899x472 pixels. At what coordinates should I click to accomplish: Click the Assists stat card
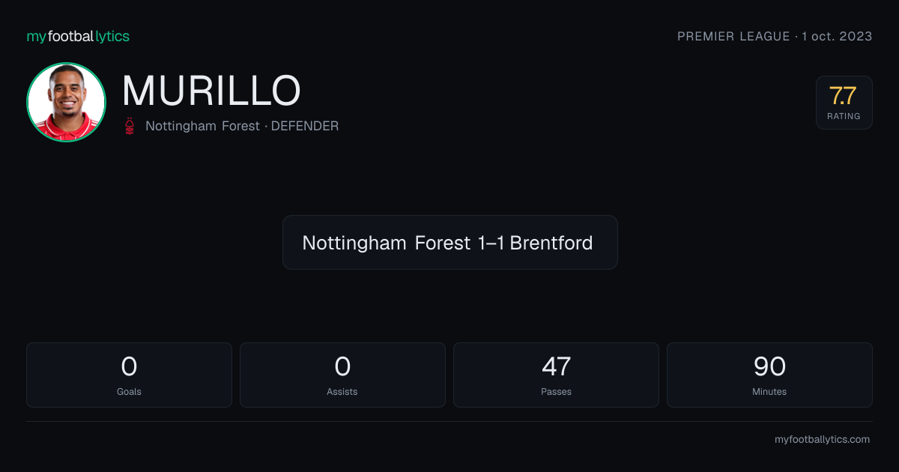coord(342,375)
